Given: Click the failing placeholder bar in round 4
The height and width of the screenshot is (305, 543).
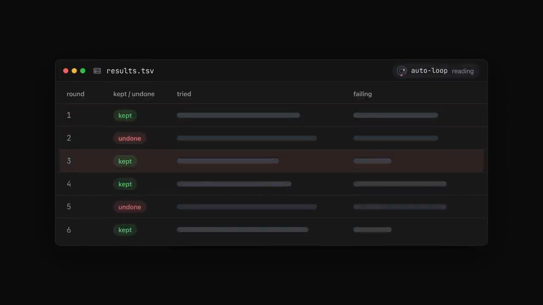Looking at the screenshot, I should pyautogui.click(x=400, y=184).
